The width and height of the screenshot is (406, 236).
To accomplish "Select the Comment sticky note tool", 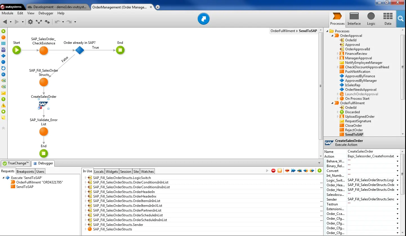I will [x=3, y=118].
